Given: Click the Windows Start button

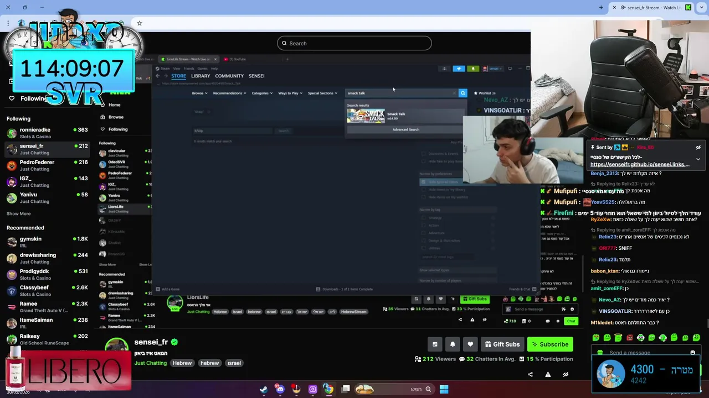Looking at the screenshot, I should point(444,389).
